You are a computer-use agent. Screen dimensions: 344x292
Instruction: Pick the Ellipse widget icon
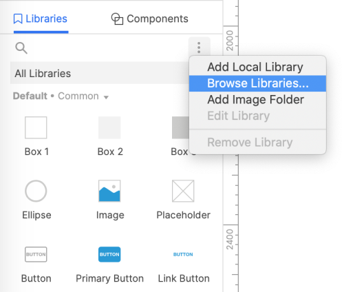point(36,191)
